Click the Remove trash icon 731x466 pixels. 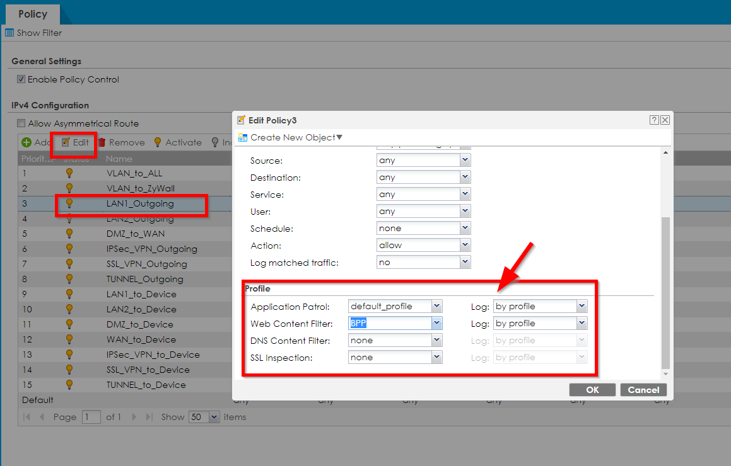[102, 142]
